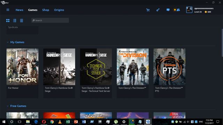Open the For Honor cover art

[22, 67]
